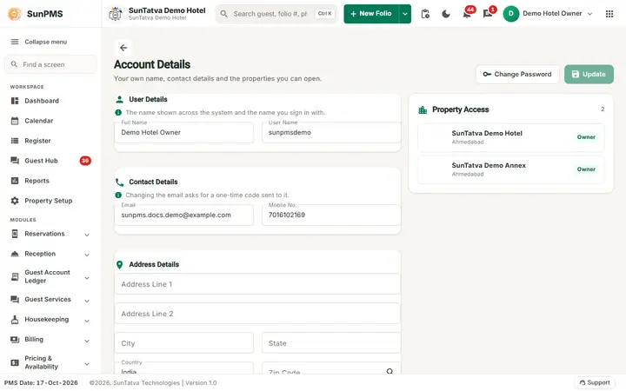The height and width of the screenshot is (391, 626).
Task: Click the Calendar icon in sidebar
Action: tap(15, 121)
